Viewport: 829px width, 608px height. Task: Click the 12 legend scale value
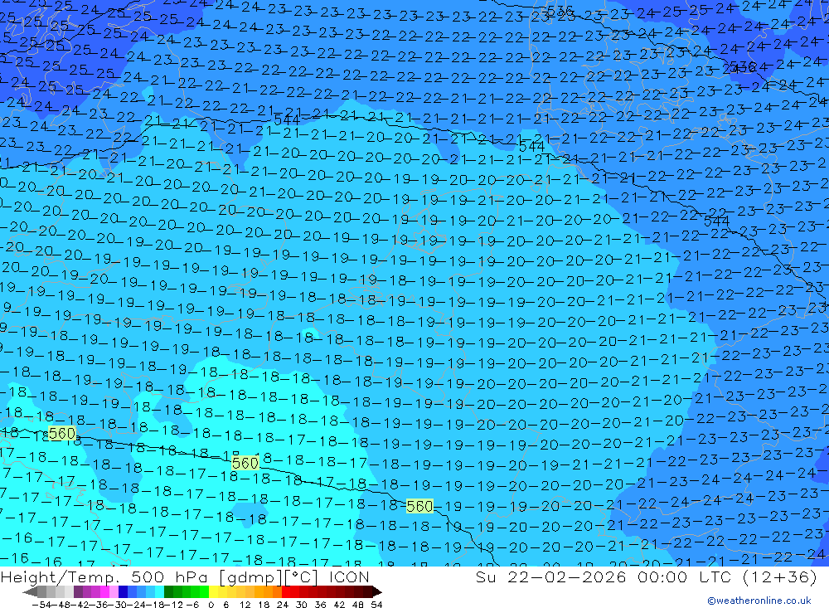coord(245,605)
